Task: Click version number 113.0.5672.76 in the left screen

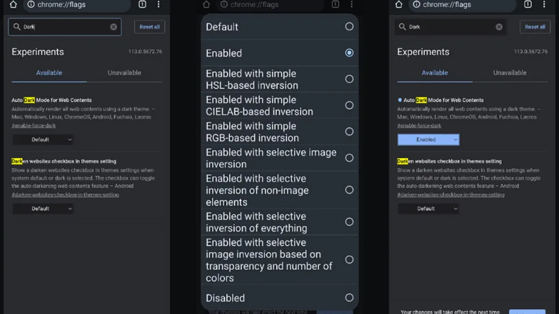Action: (x=145, y=52)
